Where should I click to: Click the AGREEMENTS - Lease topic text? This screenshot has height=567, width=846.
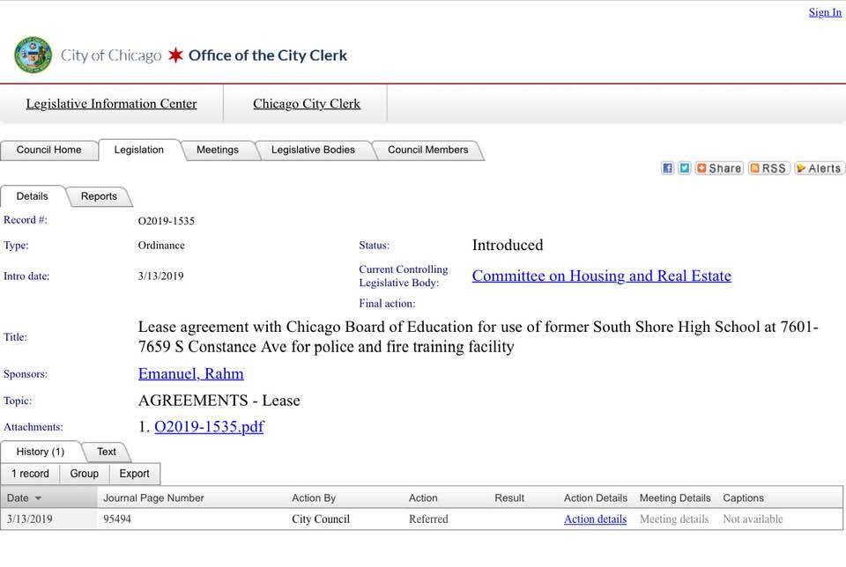219,401
